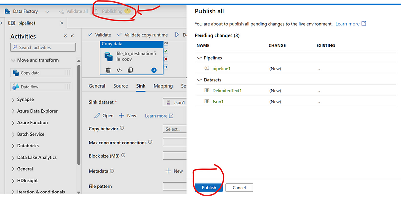Collapse Move and transform group
The width and height of the screenshot is (401, 197).
pyautogui.click(x=13, y=60)
